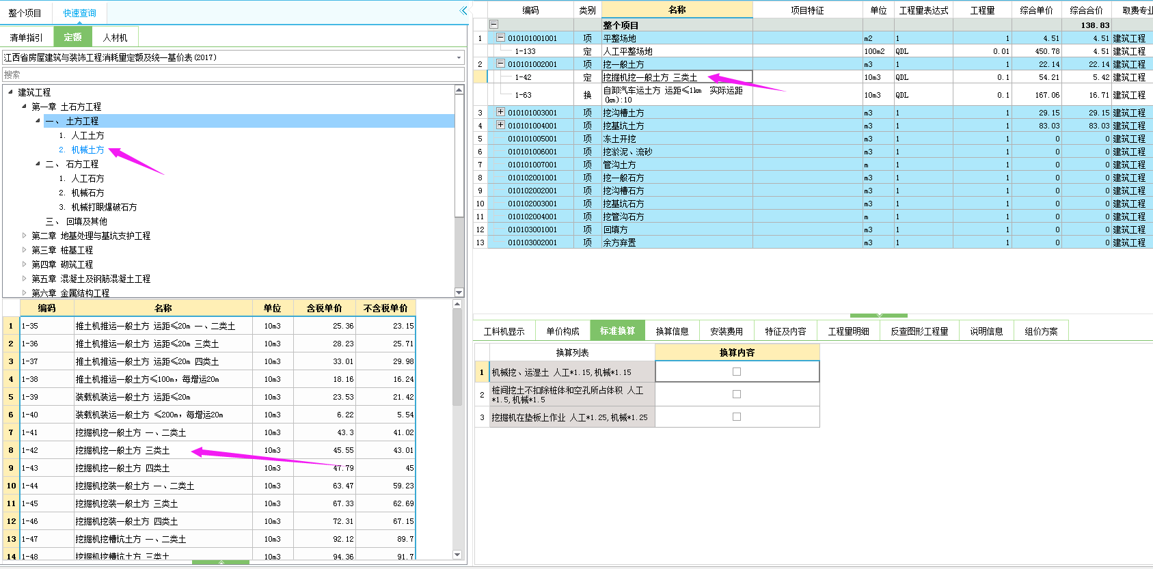Open the 清单指引 tab
This screenshot has width=1153, height=569.
click(x=26, y=38)
